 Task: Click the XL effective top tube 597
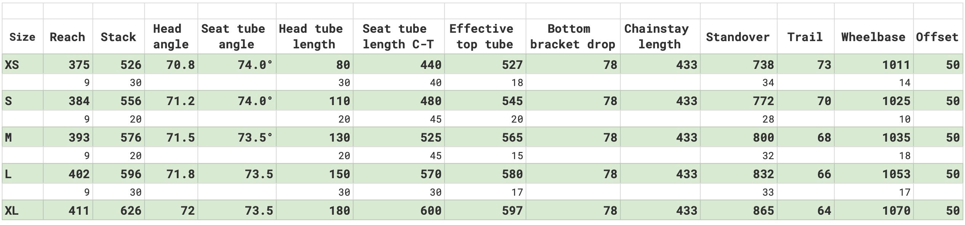pos(512,211)
